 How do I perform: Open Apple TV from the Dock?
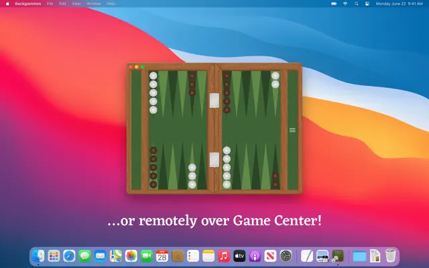point(239,256)
